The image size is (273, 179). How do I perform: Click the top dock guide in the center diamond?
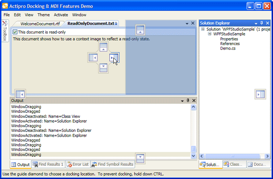click(x=103, y=47)
